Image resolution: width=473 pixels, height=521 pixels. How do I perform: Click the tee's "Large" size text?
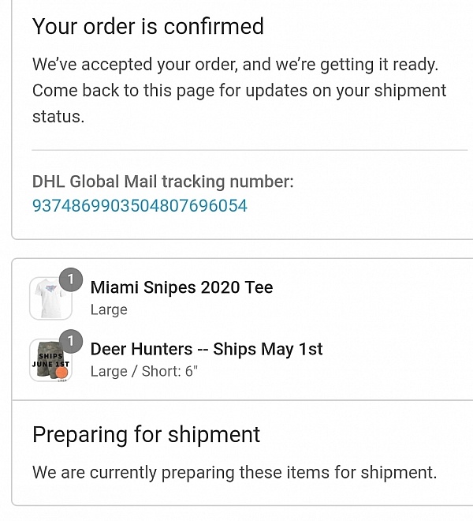[x=109, y=309]
